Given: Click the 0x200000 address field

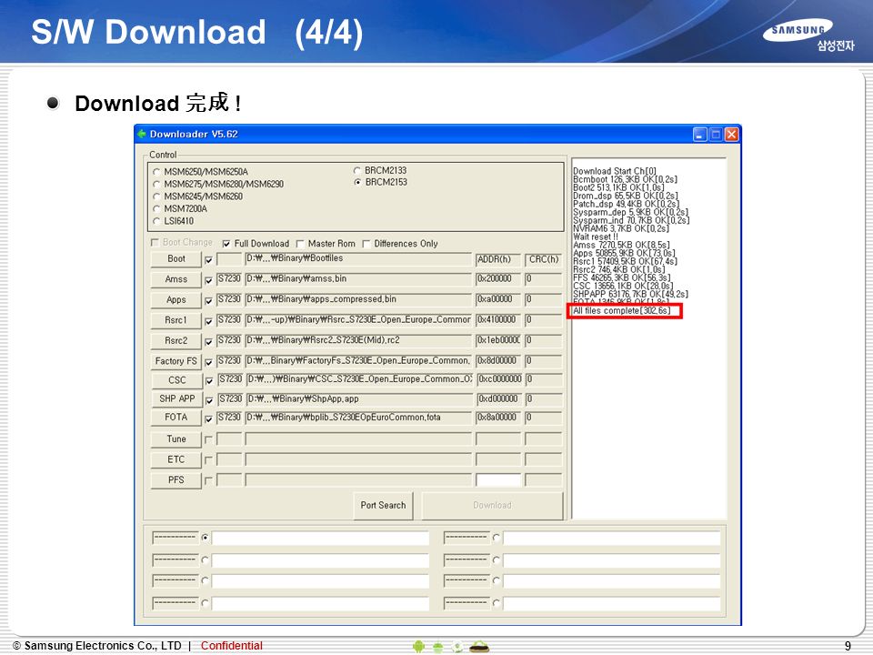Looking at the screenshot, I should point(498,279).
